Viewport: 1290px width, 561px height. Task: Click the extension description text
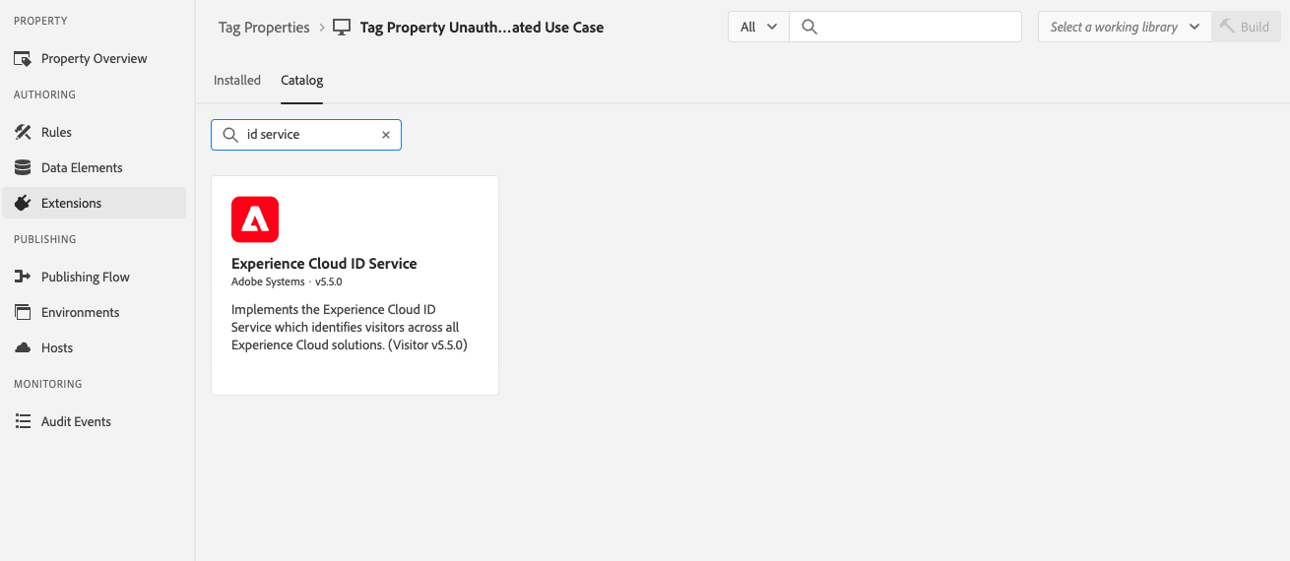click(x=350, y=327)
